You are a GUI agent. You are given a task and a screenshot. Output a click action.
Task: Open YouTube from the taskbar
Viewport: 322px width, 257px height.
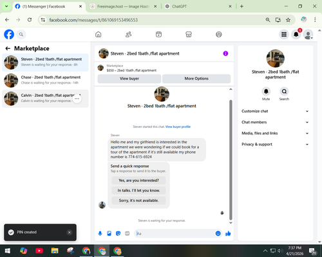[x=39, y=251]
